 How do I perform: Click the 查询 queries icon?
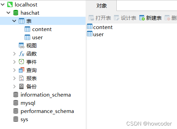tap(22, 70)
